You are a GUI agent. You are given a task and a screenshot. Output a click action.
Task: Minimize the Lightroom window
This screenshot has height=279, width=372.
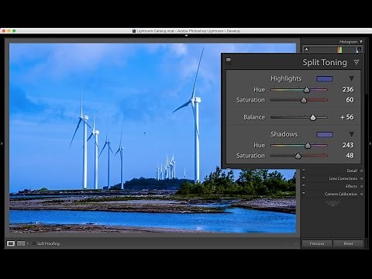pos(9,31)
